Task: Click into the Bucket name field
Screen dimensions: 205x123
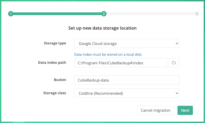Action: [x=127, y=80]
